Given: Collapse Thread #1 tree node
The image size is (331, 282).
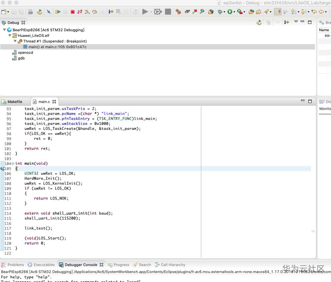Looking at the screenshot, I should [15, 41].
